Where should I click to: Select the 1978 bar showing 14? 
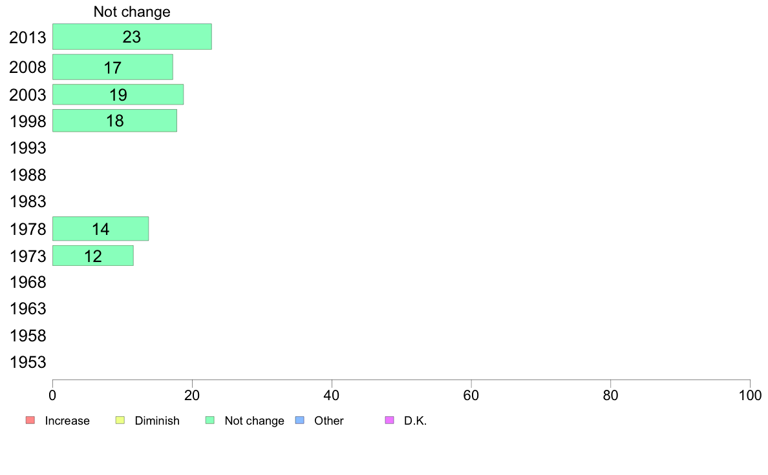click(100, 229)
